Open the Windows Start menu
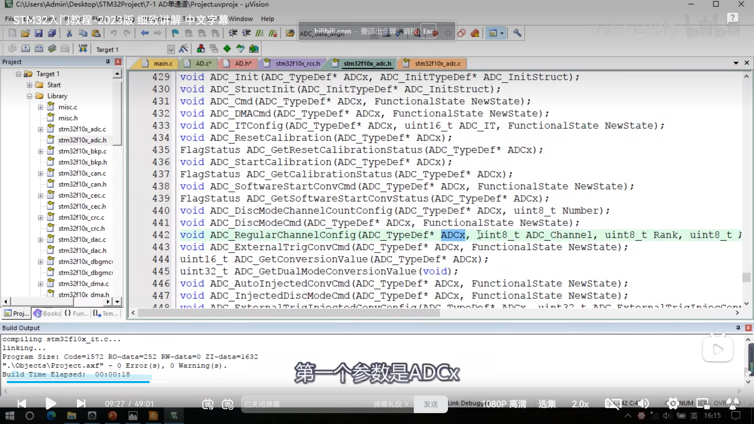The width and height of the screenshot is (754, 424). (10, 416)
